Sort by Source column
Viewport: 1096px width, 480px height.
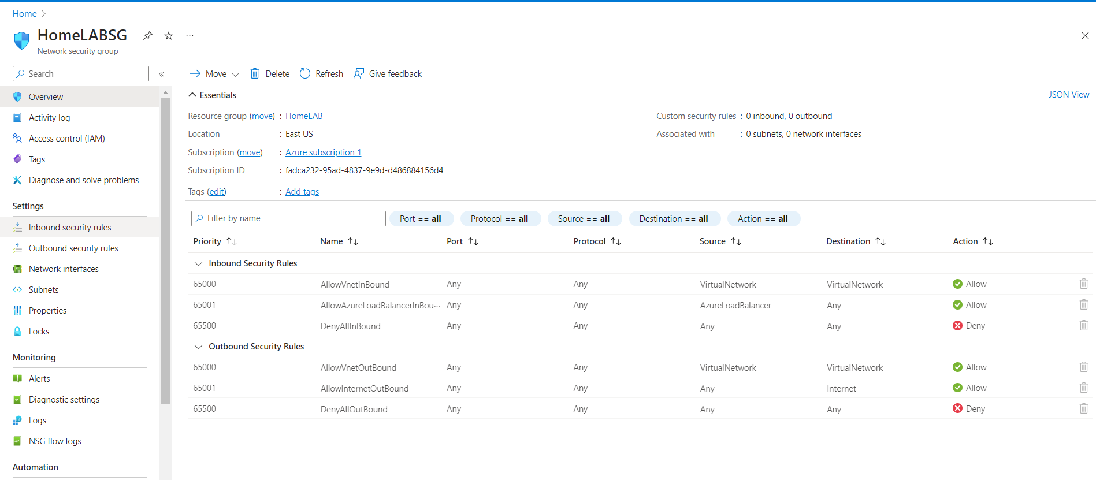pyautogui.click(x=720, y=241)
